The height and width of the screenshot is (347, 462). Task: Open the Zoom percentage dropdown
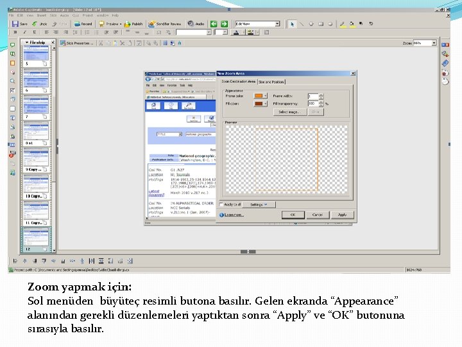coord(434,43)
